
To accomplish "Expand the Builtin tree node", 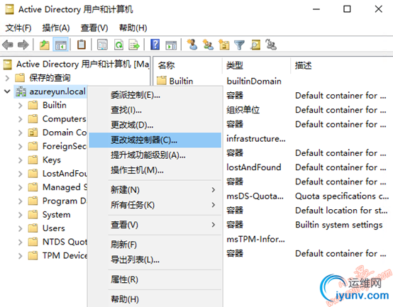I will tap(21, 106).
